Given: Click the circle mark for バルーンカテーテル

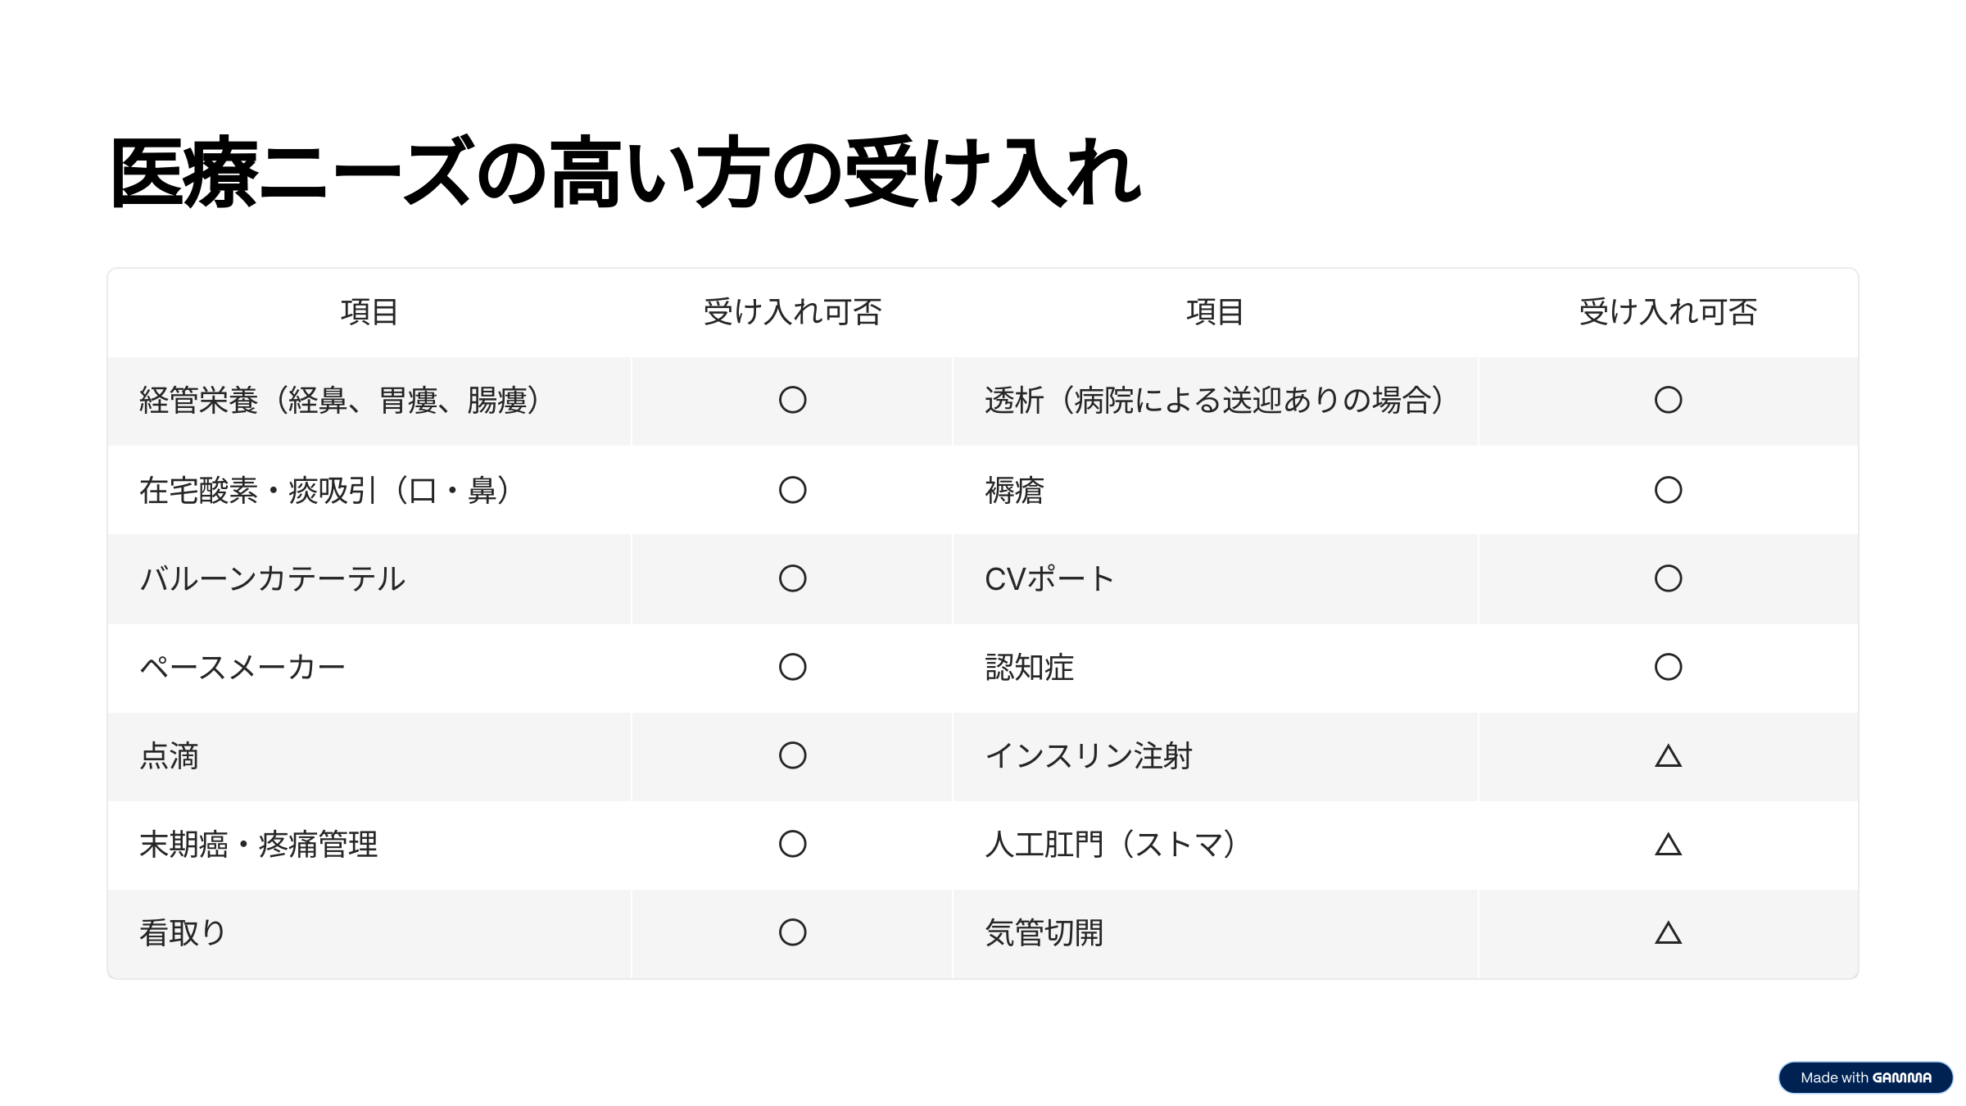Looking at the screenshot, I should tap(792, 578).
